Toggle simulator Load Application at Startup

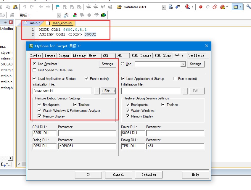click(x=34, y=78)
